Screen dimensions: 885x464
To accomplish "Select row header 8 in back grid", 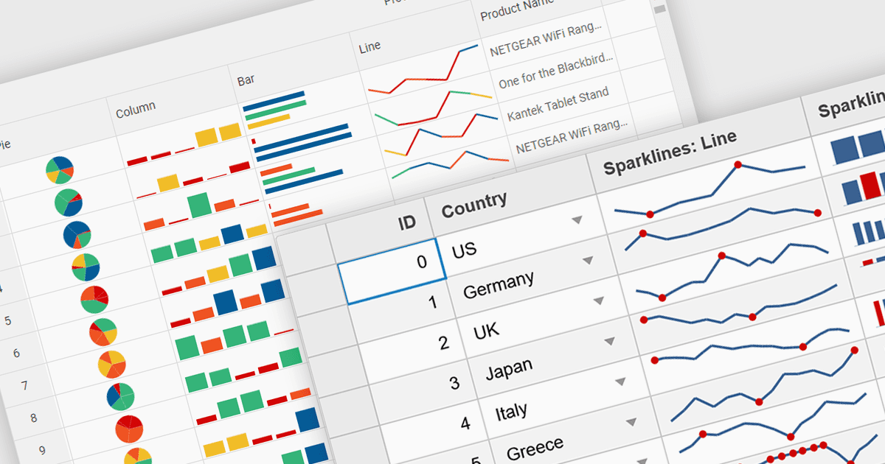I will pos(33,418).
